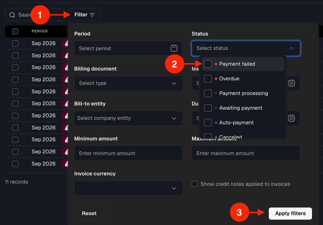Click the search magnifier icon
323x225 pixels.
pos(12,15)
